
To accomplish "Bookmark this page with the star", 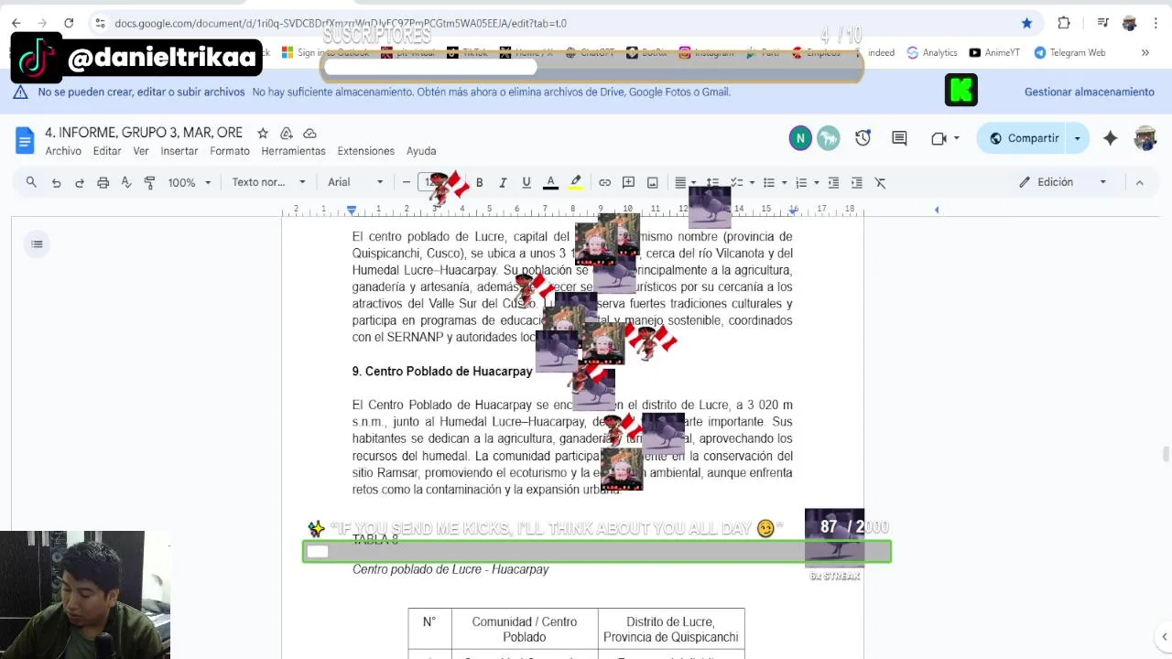I will pos(1026,23).
